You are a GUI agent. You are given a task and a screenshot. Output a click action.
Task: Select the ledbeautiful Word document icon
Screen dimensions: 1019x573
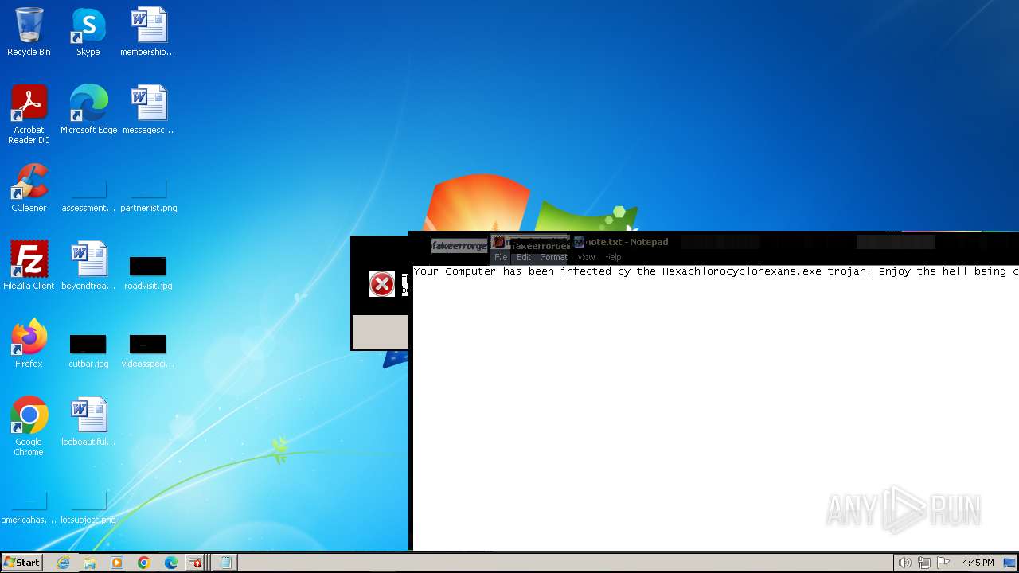[x=88, y=422]
